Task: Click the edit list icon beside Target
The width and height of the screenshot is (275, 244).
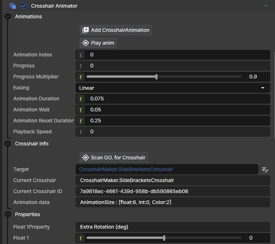Action: [265, 170]
